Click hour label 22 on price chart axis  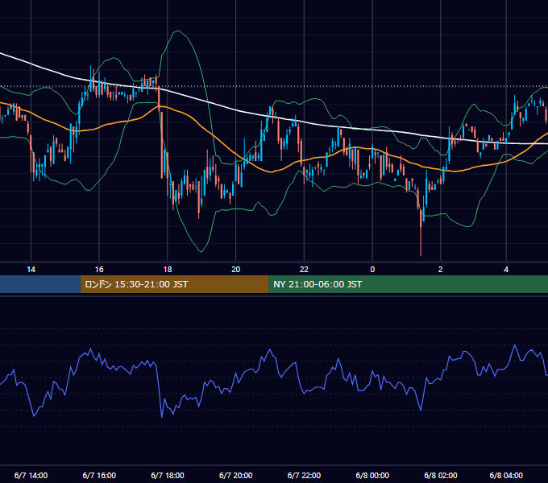[x=304, y=269]
